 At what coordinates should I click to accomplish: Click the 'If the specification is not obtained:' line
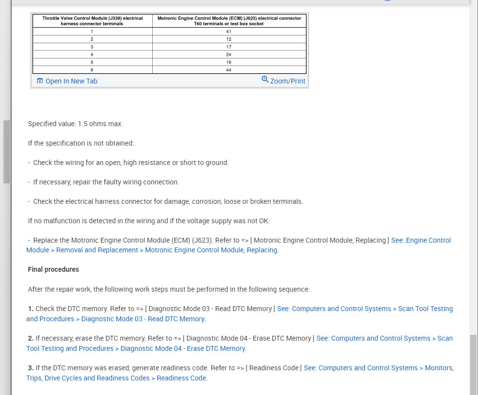[x=81, y=143]
